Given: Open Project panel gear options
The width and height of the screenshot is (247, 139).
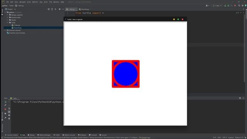Looking at the screenshot, I should [x=59, y=9].
